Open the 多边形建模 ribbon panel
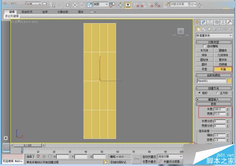The height and width of the screenshot is (166, 236). [x=12, y=16]
